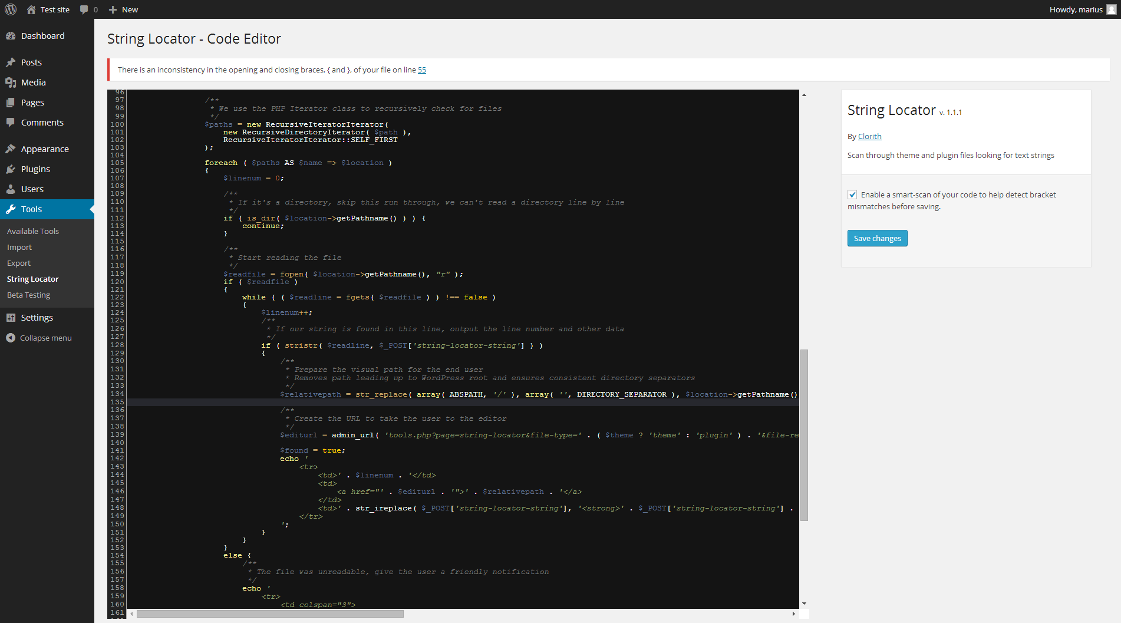Click the Comments speech bubble sidebar icon

[x=11, y=123]
